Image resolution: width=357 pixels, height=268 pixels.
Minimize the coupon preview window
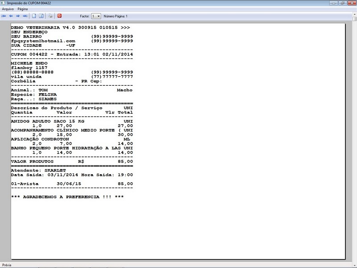click(333, 3)
